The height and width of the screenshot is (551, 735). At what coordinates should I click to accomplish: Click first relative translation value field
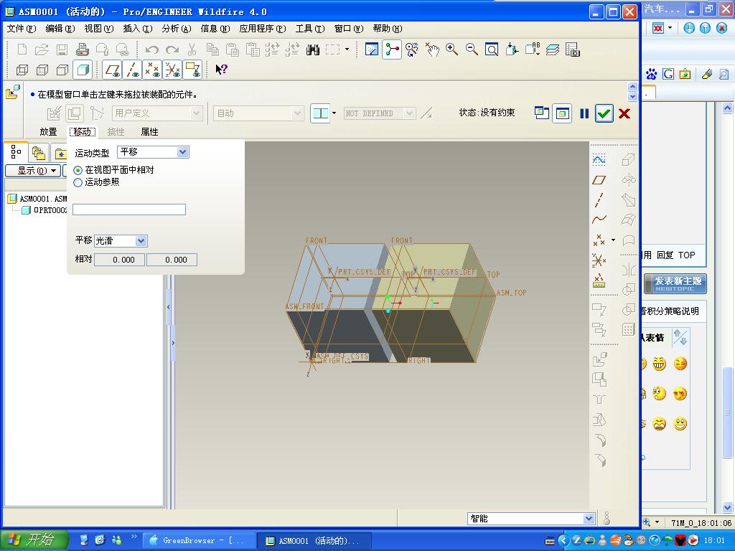pos(120,260)
